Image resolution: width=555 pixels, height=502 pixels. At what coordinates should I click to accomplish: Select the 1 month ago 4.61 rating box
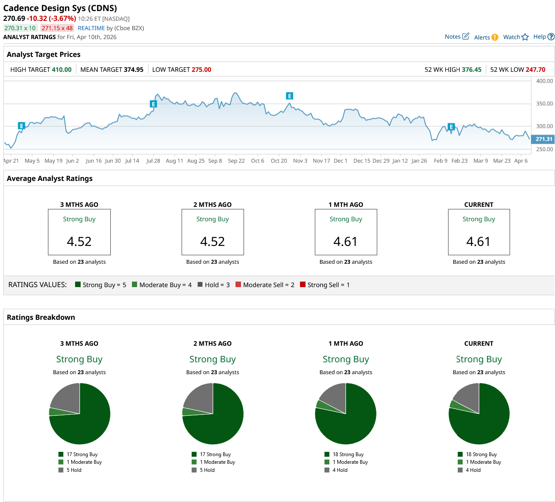click(346, 232)
